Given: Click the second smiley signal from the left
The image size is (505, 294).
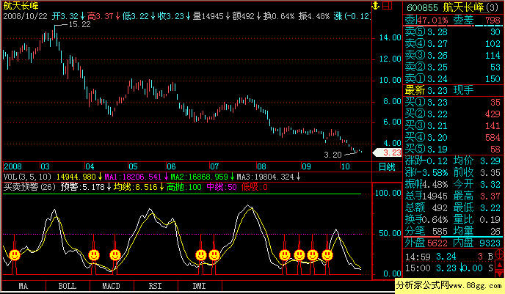Looking at the screenshot, I should pos(94,255).
